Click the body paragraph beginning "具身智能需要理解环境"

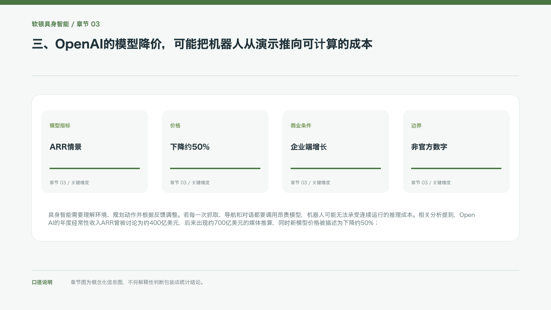(262, 219)
